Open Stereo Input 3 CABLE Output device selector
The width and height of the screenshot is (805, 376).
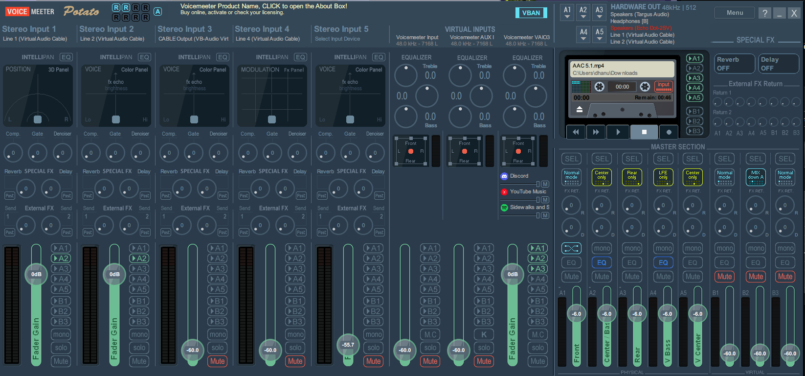pyautogui.click(x=194, y=39)
